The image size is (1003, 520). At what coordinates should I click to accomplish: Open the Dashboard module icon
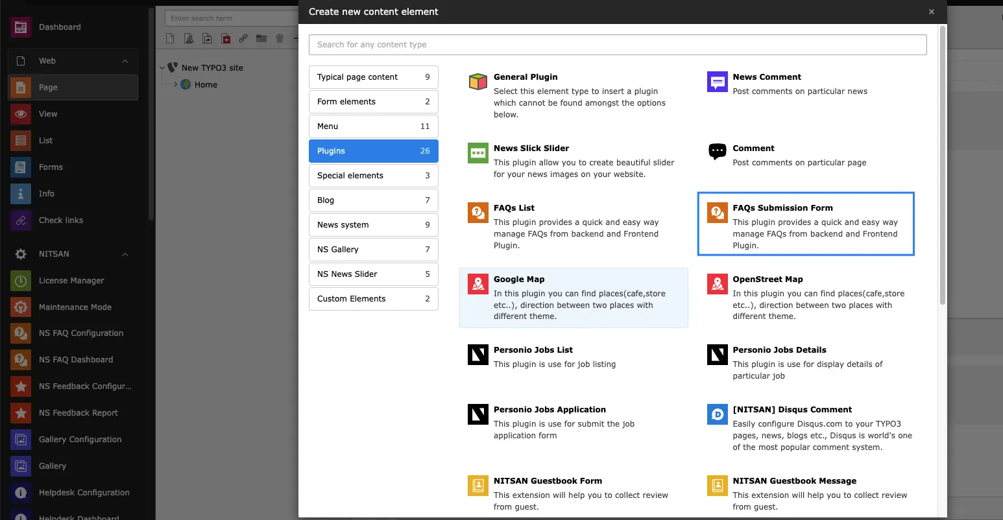(21, 27)
